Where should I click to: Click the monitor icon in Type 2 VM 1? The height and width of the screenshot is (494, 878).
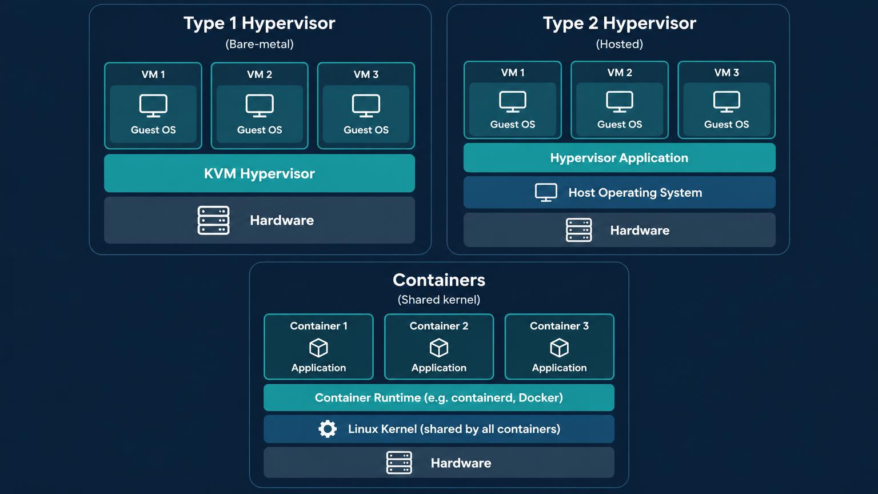click(x=513, y=102)
